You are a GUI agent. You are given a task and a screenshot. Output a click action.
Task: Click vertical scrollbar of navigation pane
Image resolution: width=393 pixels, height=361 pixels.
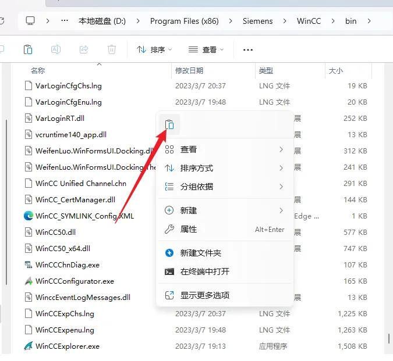6,202
